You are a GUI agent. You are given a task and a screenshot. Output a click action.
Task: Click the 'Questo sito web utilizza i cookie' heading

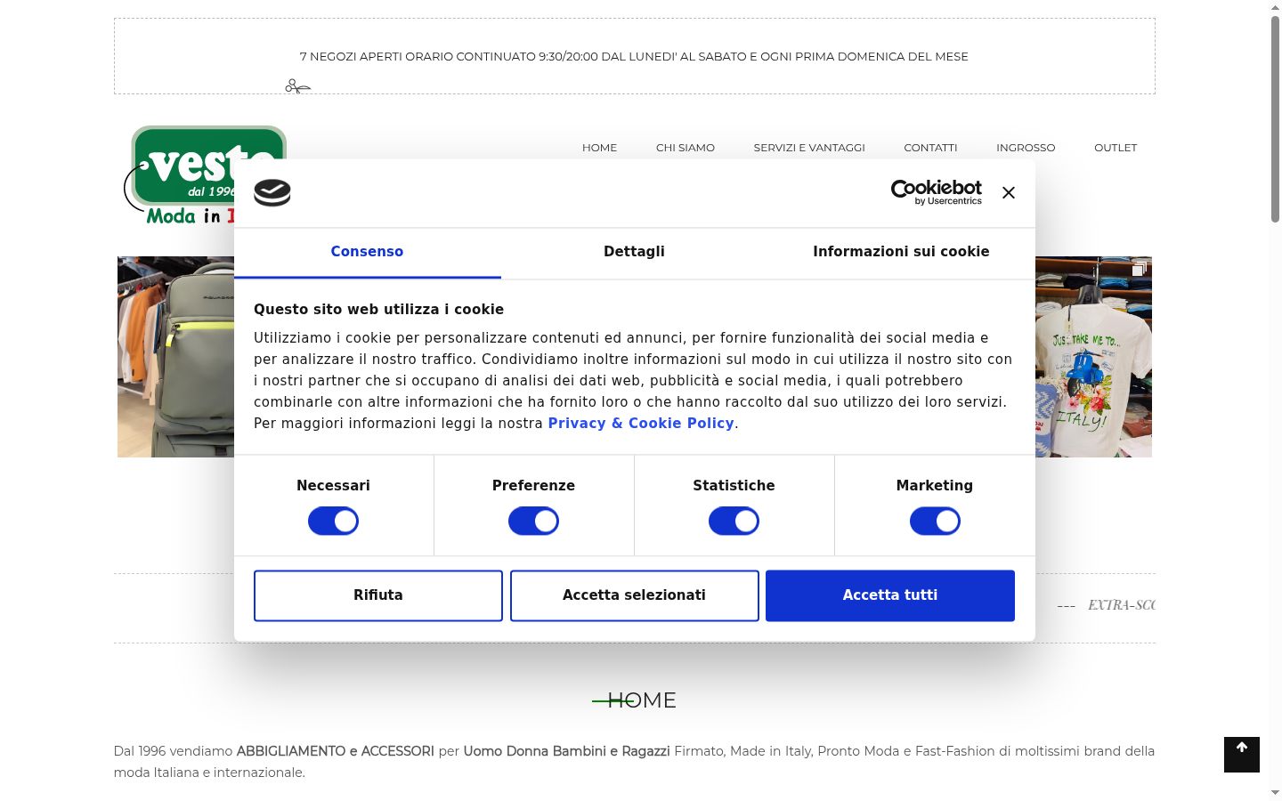pyautogui.click(x=378, y=310)
